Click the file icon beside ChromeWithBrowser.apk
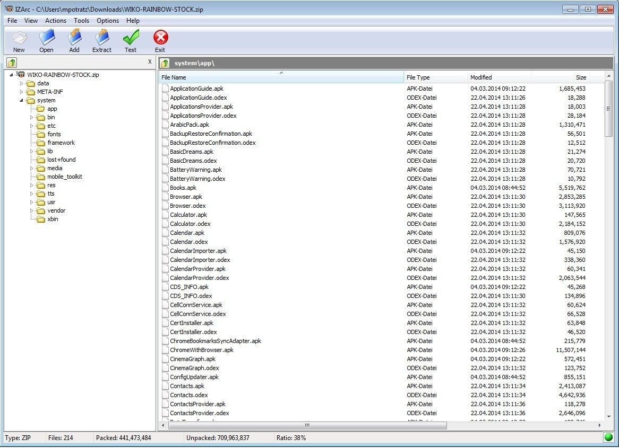The height and width of the screenshot is (448, 619). [x=166, y=350]
